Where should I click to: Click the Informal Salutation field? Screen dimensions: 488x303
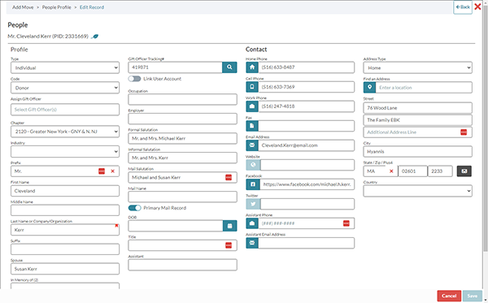pyautogui.click(x=183, y=158)
